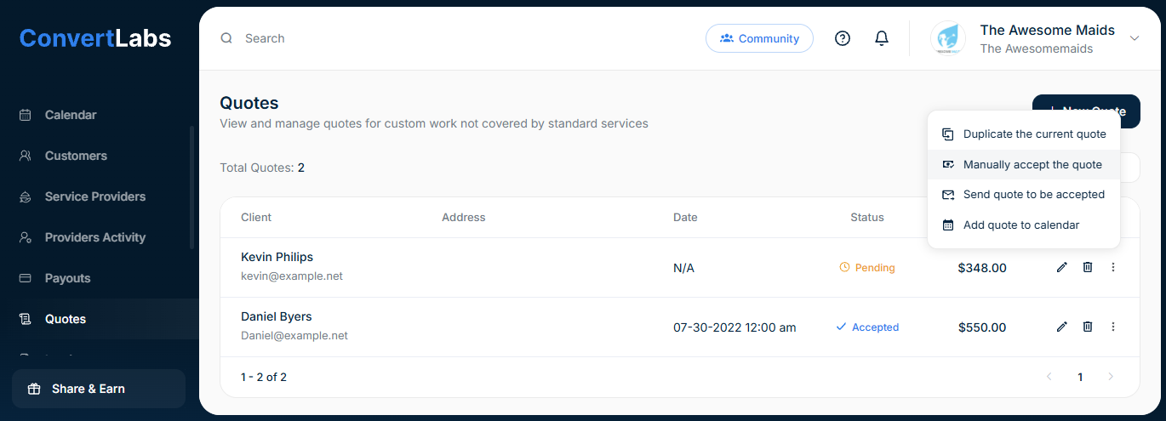Delete Kevin Philips quote using trash icon

pos(1088,268)
